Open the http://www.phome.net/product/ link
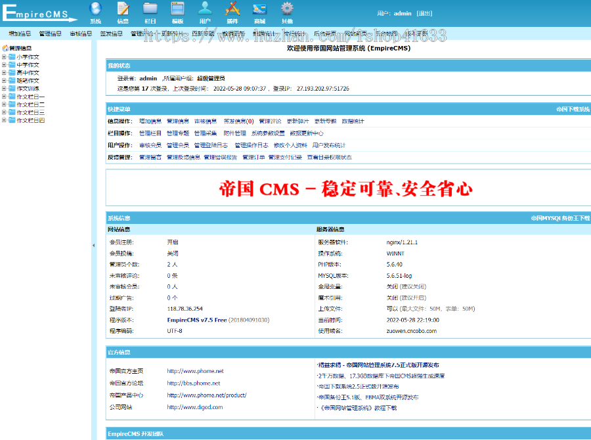This screenshot has width=591, height=440. click(x=207, y=395)
